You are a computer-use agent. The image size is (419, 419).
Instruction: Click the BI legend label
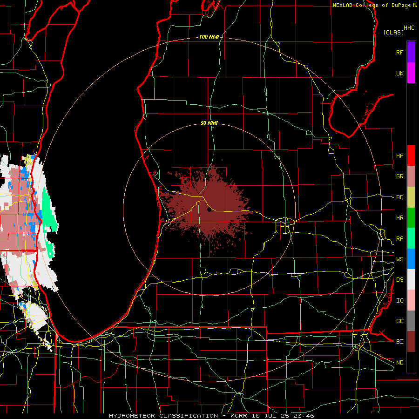[399, 342]
